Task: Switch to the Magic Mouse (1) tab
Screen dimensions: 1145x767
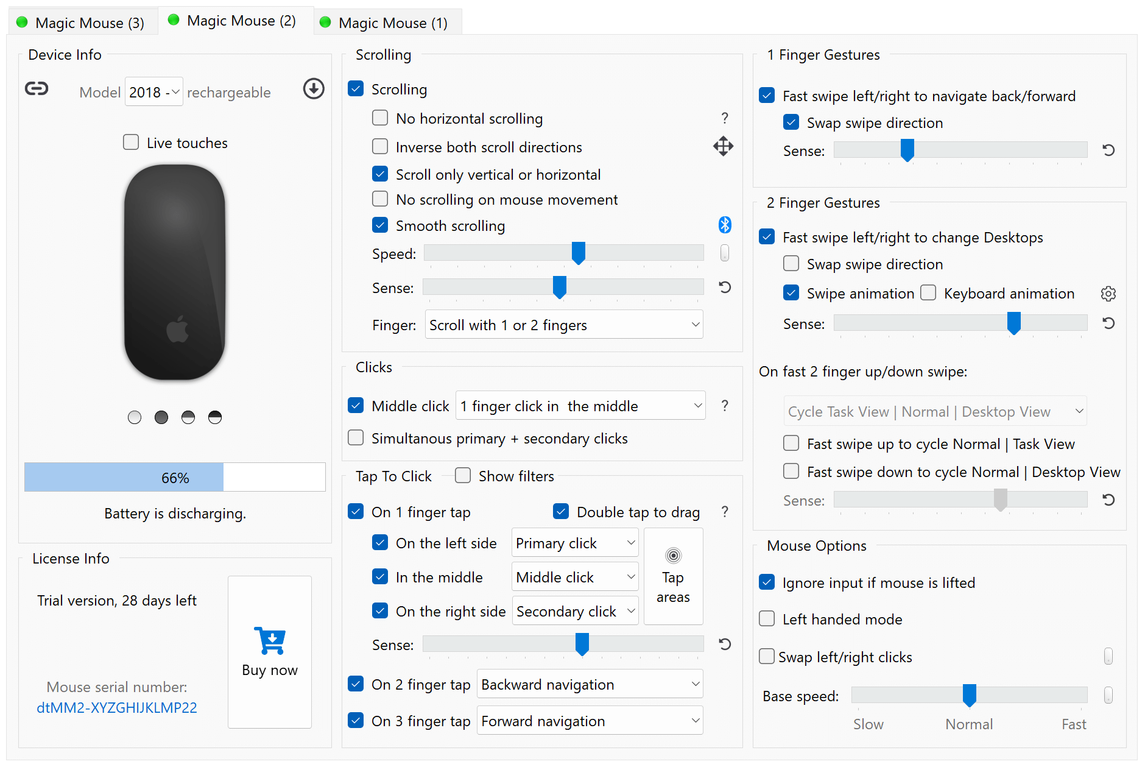Action: [386, 23]
